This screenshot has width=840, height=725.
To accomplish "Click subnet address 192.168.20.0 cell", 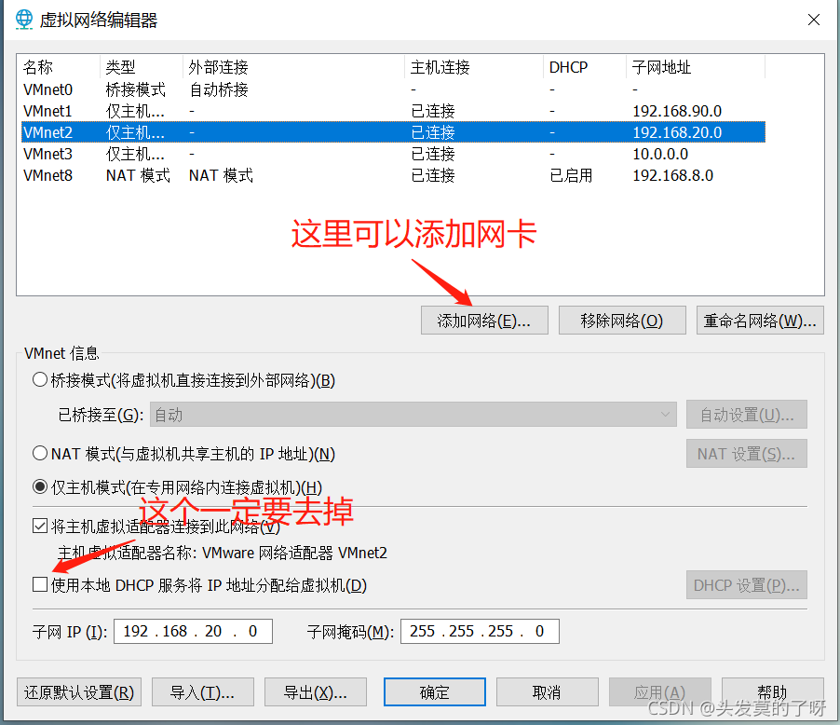I will [677, 132].
